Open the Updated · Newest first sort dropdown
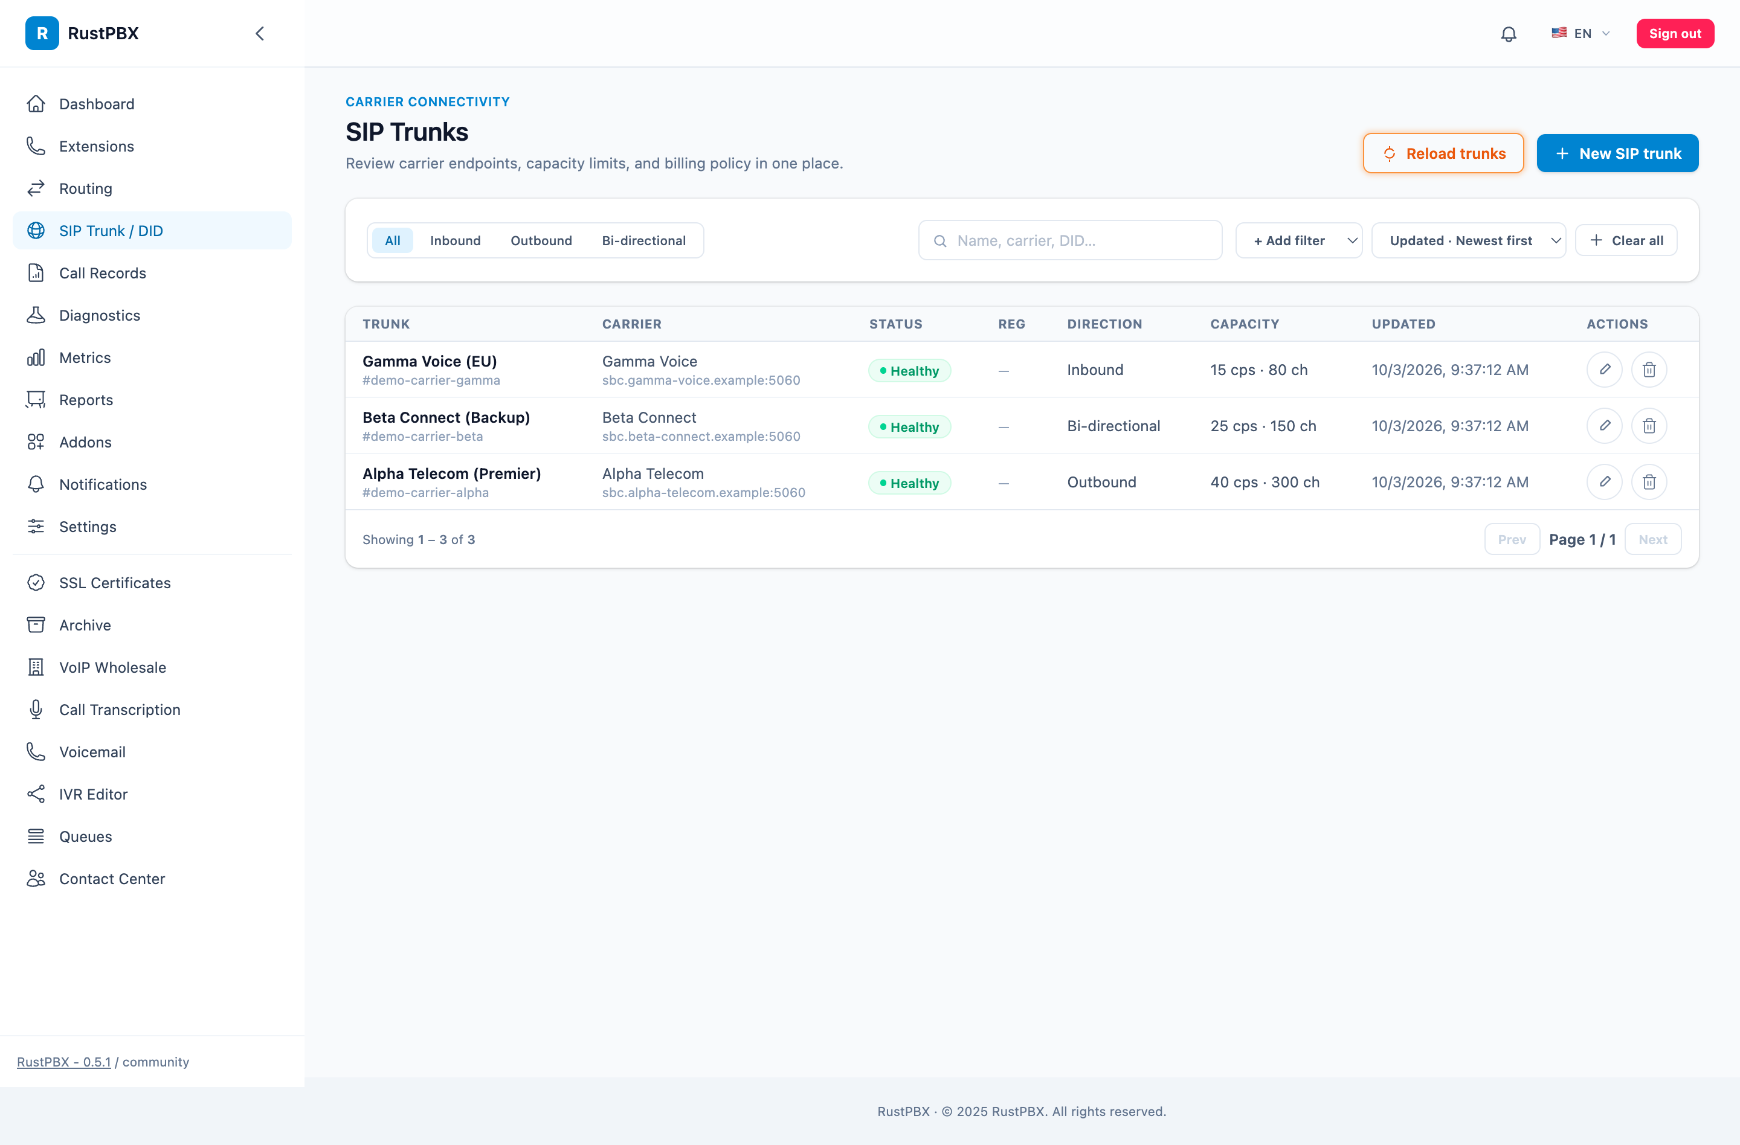 (x=1468, y=240)
